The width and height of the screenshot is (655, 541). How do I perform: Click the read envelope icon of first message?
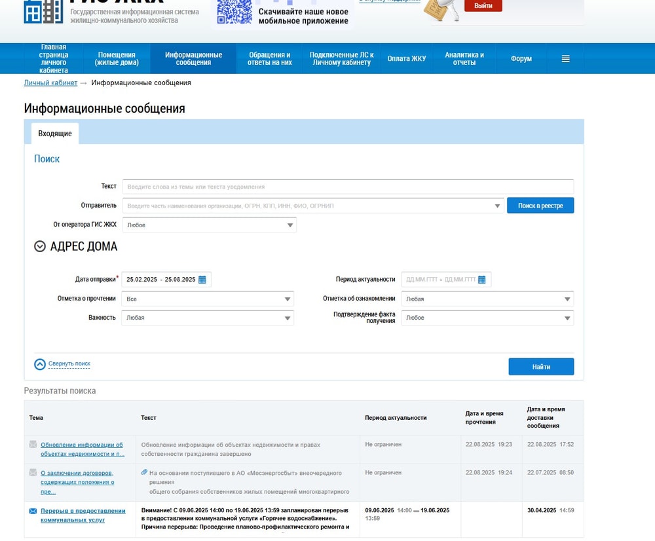tap(33, 445)
